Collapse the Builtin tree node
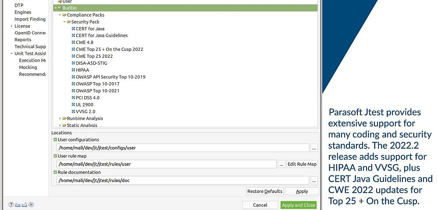Image resolution: width=438 pixels, height=210 pixels. 56,8
